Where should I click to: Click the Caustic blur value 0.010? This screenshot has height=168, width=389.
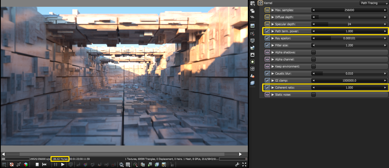click(x=349, y=73)
